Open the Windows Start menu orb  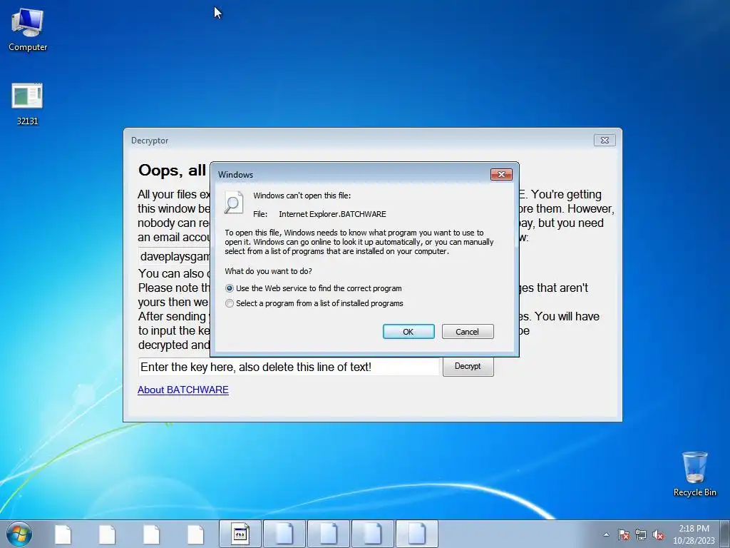point(19,534)
